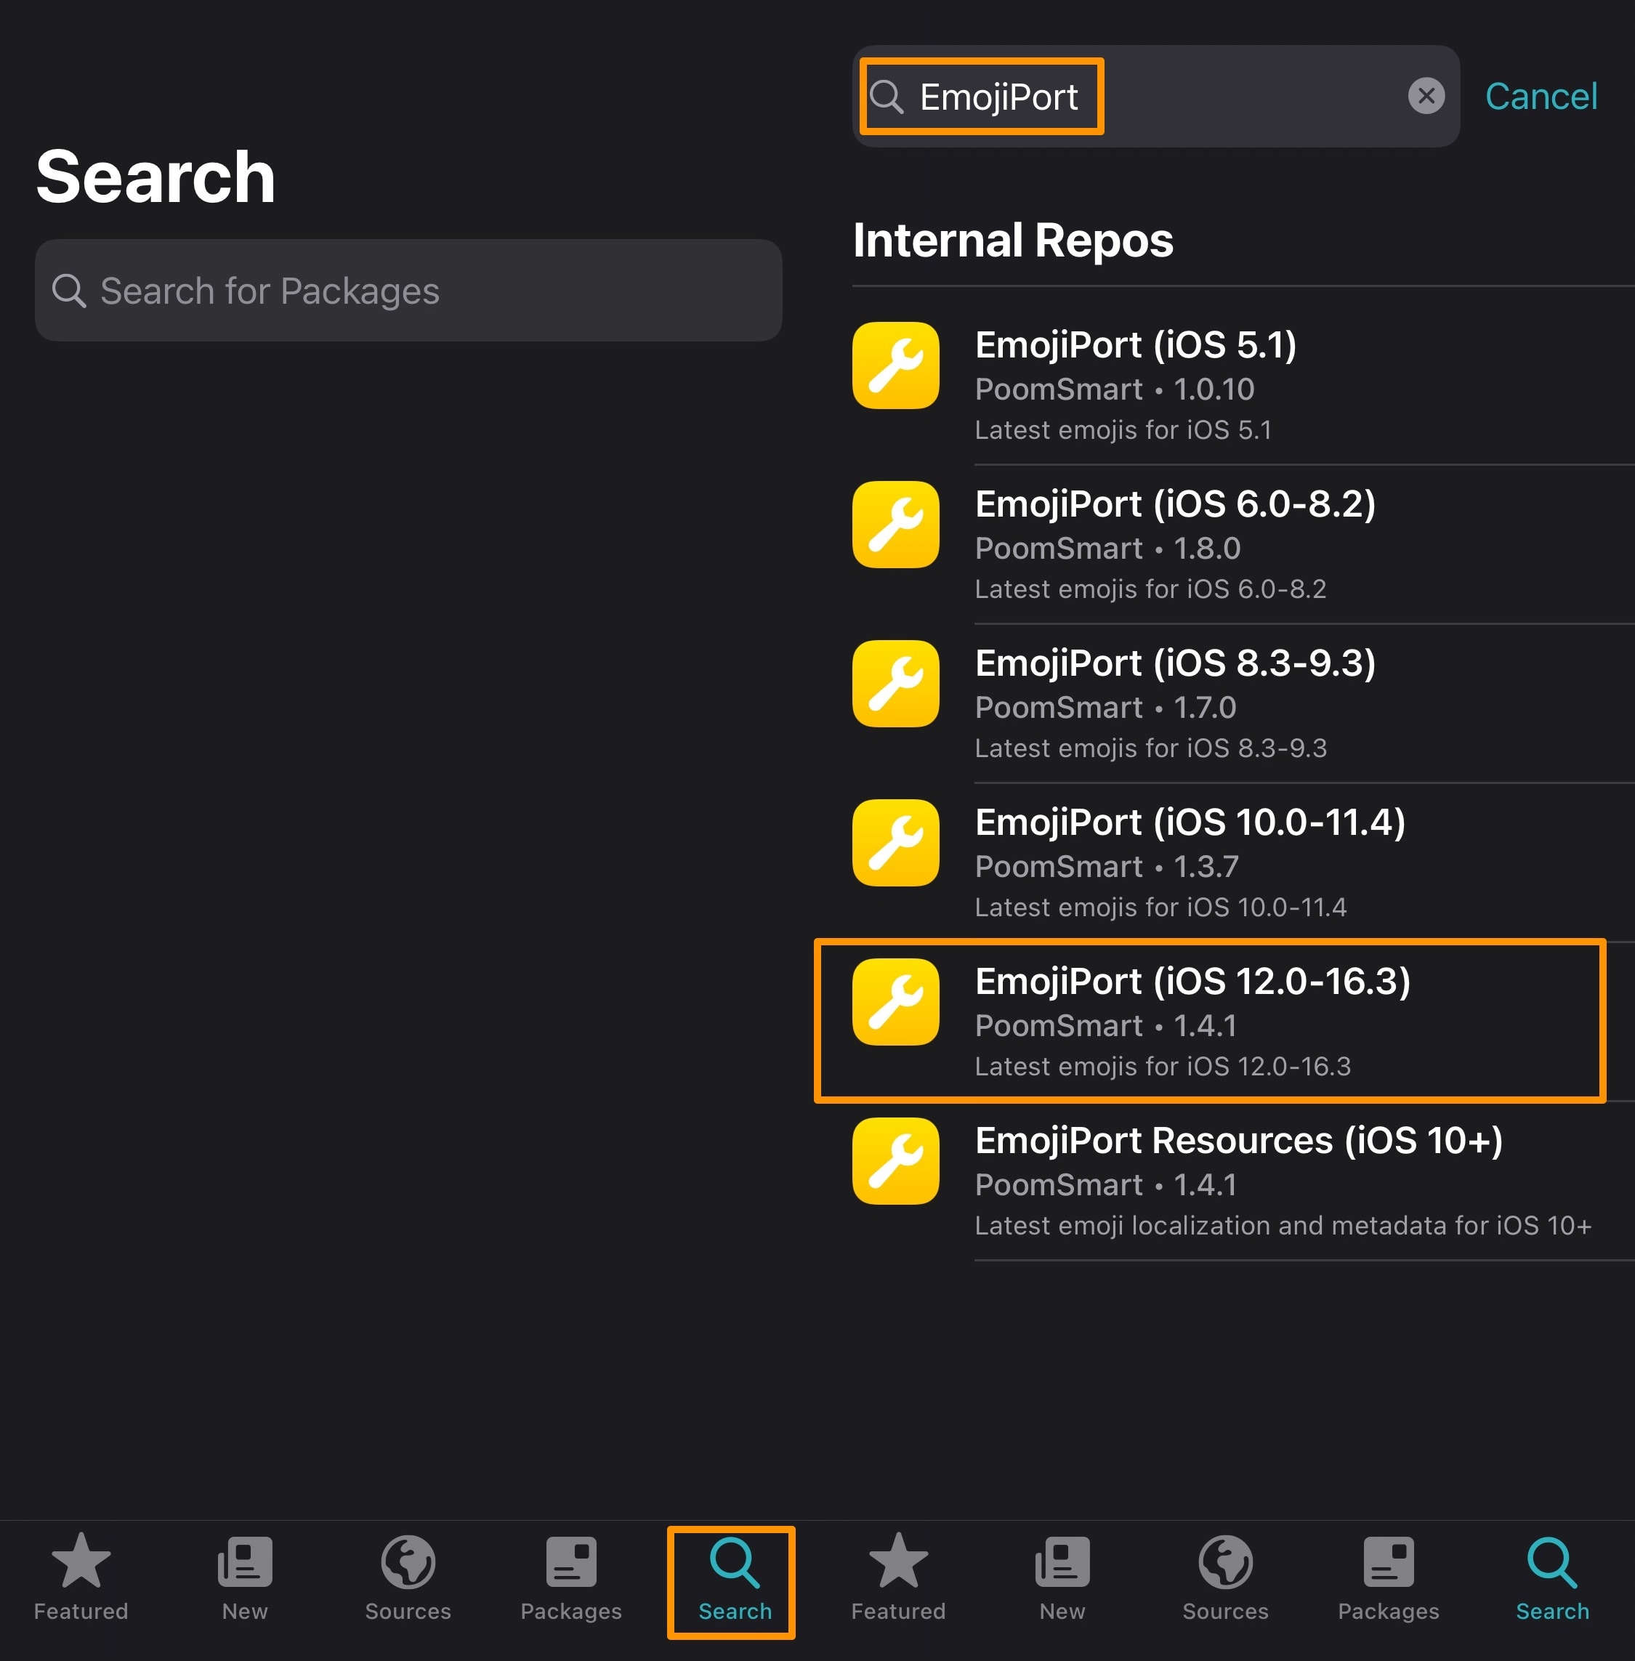This screenshot has width=1635, height=1661.
Task: Open Sources tab in left screen
Action: (x=408, y=1580)
